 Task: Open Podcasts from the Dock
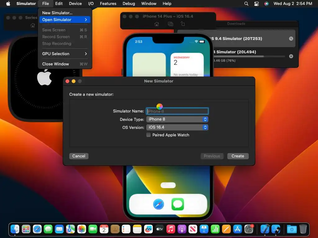click(182, 229)
